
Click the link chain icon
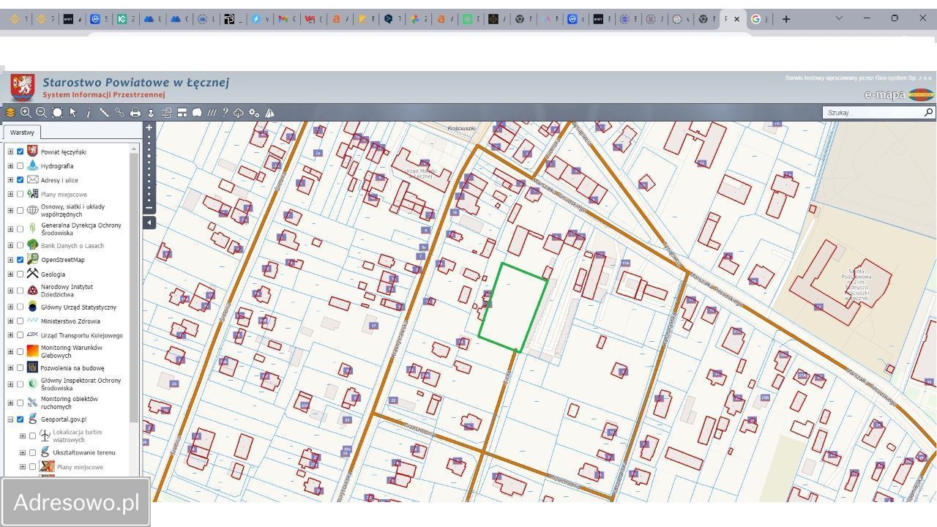click(119, 113)
